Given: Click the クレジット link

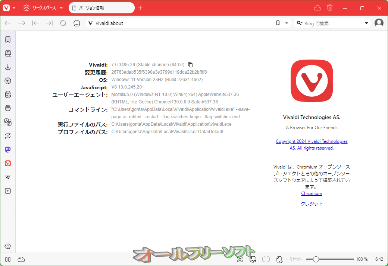Looking at the screenshot, I should pos(312,203).
